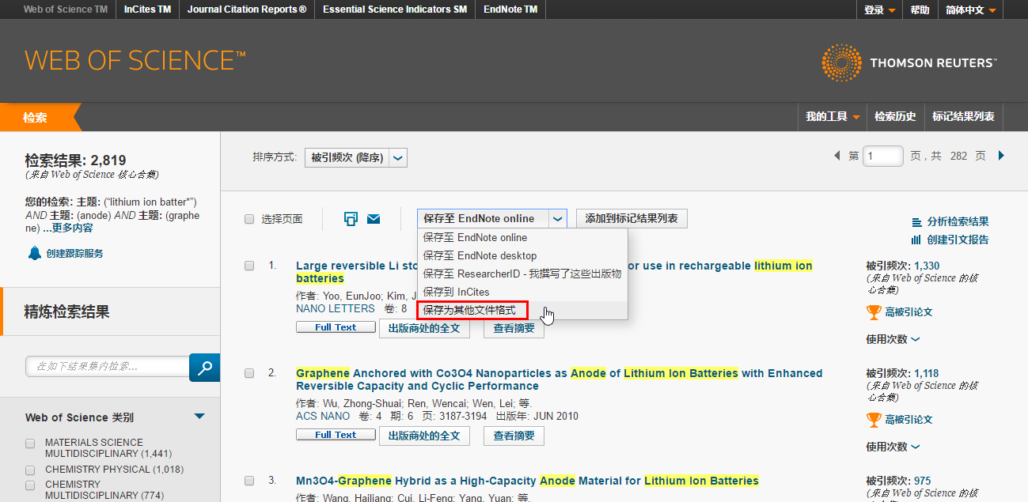Click the Web of Science logo text

(x=135, y=61)
